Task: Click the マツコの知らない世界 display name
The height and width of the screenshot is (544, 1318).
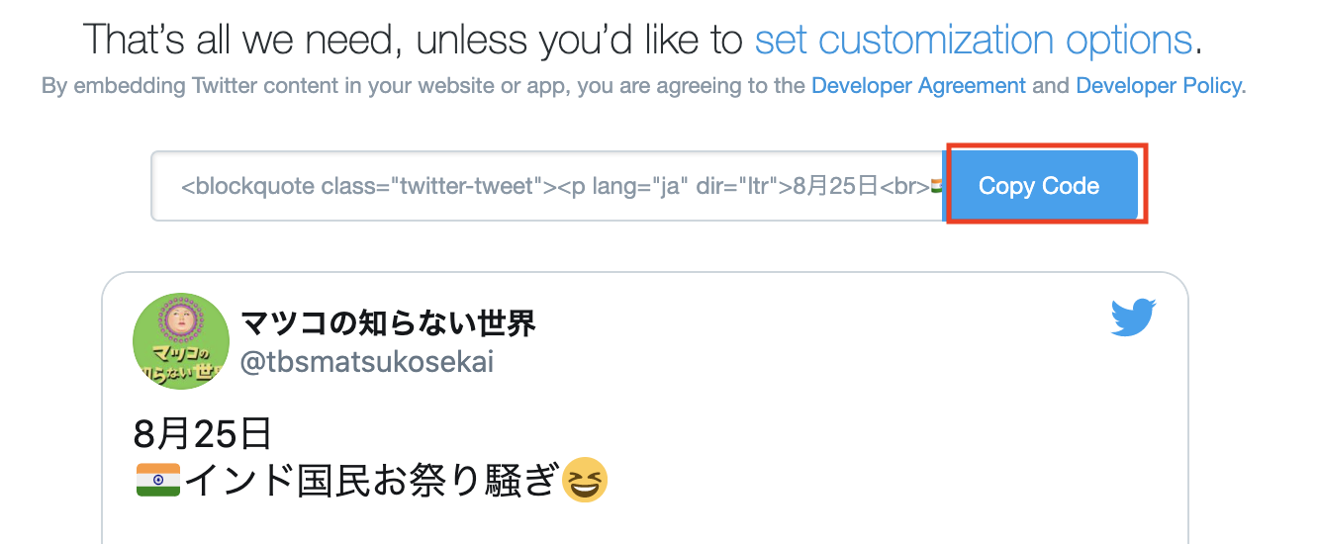Action: (388, 322)
